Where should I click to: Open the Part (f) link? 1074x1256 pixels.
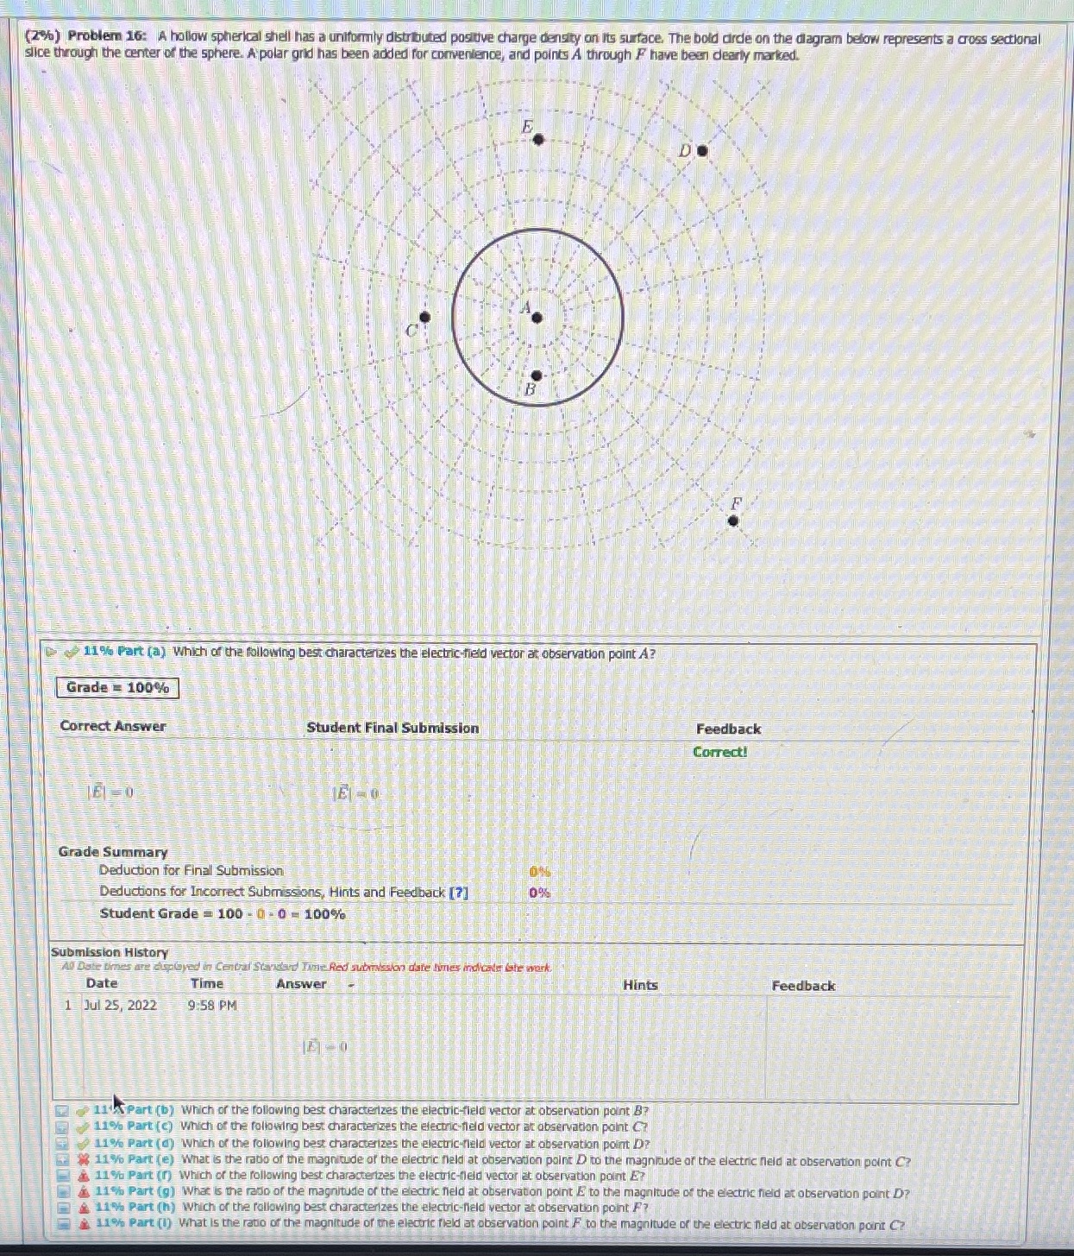pyautogui.click(x=135, y=1176)
